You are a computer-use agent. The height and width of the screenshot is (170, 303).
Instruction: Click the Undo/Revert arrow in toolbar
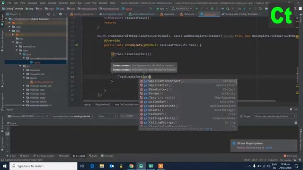pyautogui.click(x=260, y=8)
